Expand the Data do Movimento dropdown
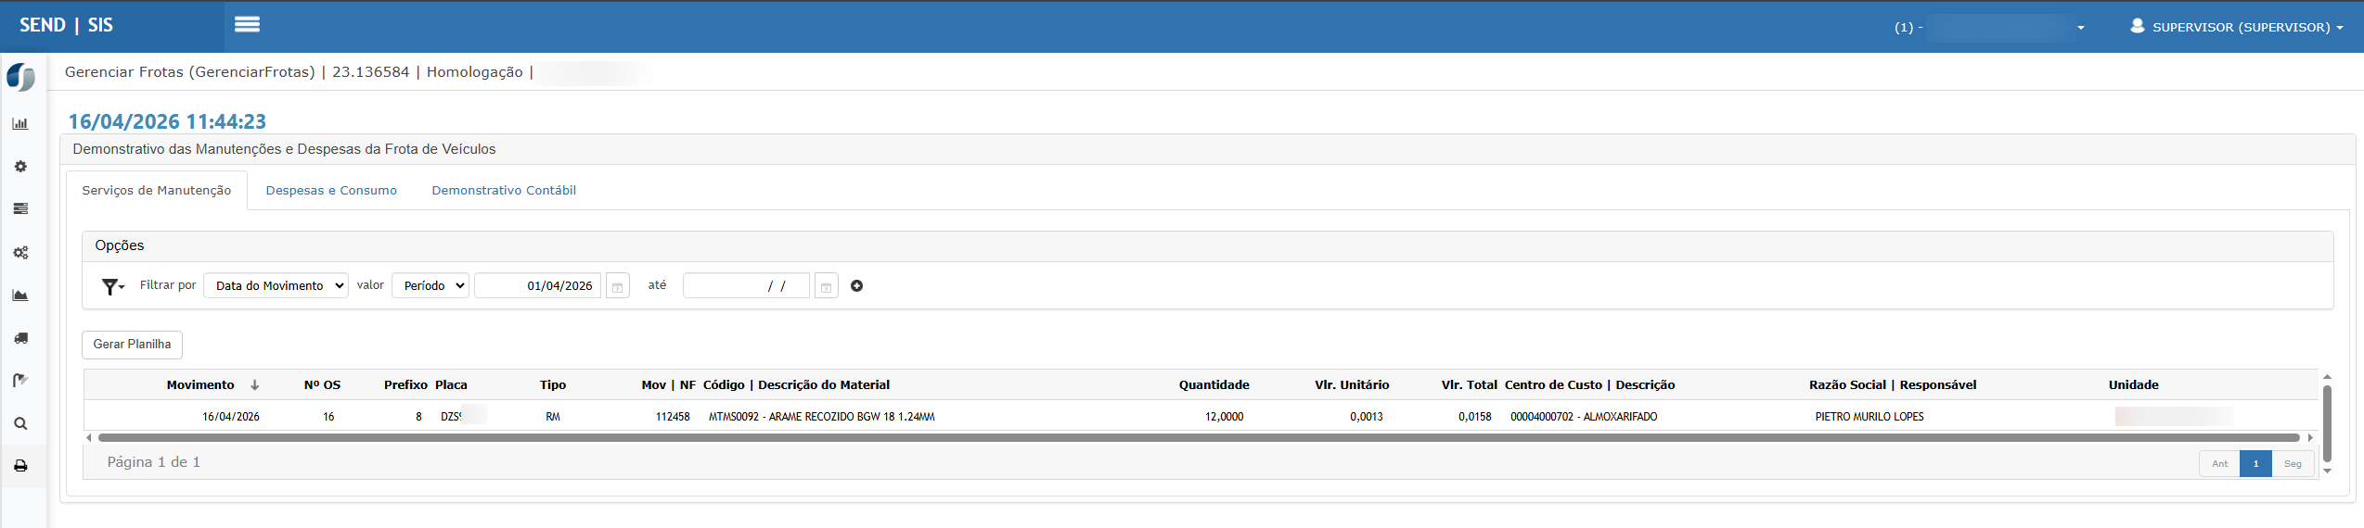Image resolution: width=2364 pixels, height=528 pixels. click(276, 286)
